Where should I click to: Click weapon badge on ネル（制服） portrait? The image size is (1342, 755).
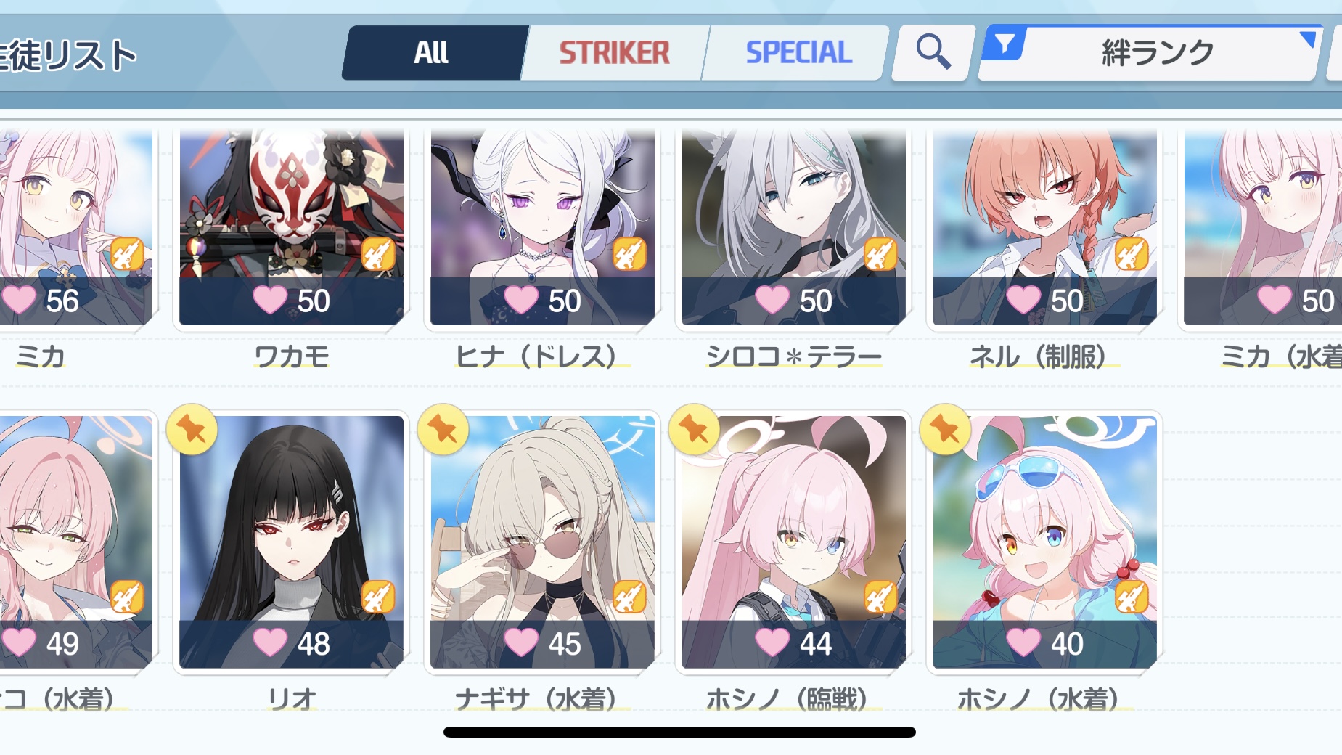(x=1132, y=254)
